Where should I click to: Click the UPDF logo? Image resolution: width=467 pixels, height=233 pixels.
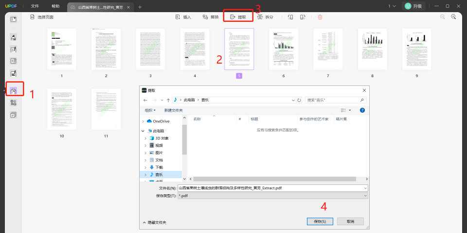[x=10, y=6]
